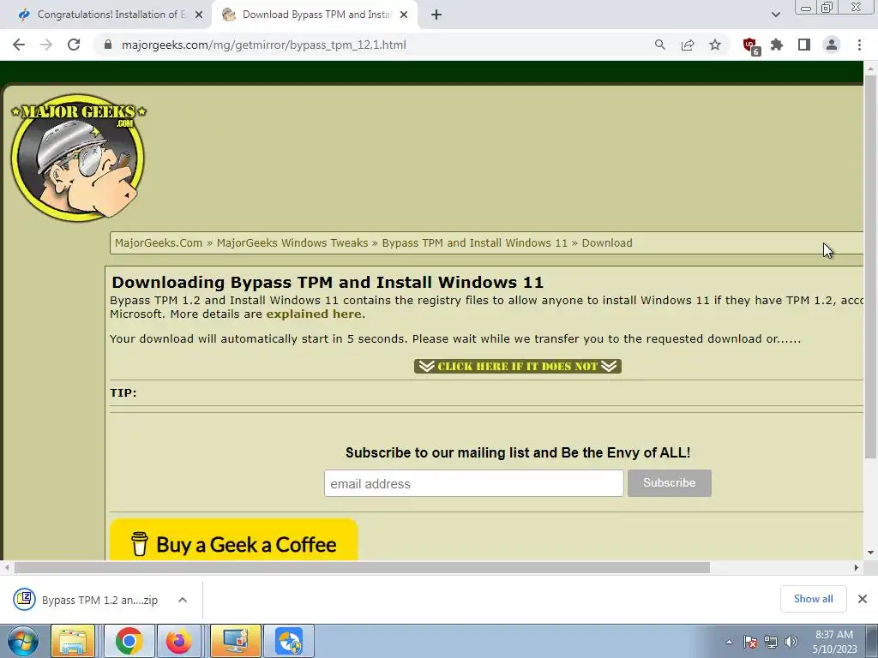Click the scroll right arrow
Viewport: 878px width, 658px height.
point(857,567)
